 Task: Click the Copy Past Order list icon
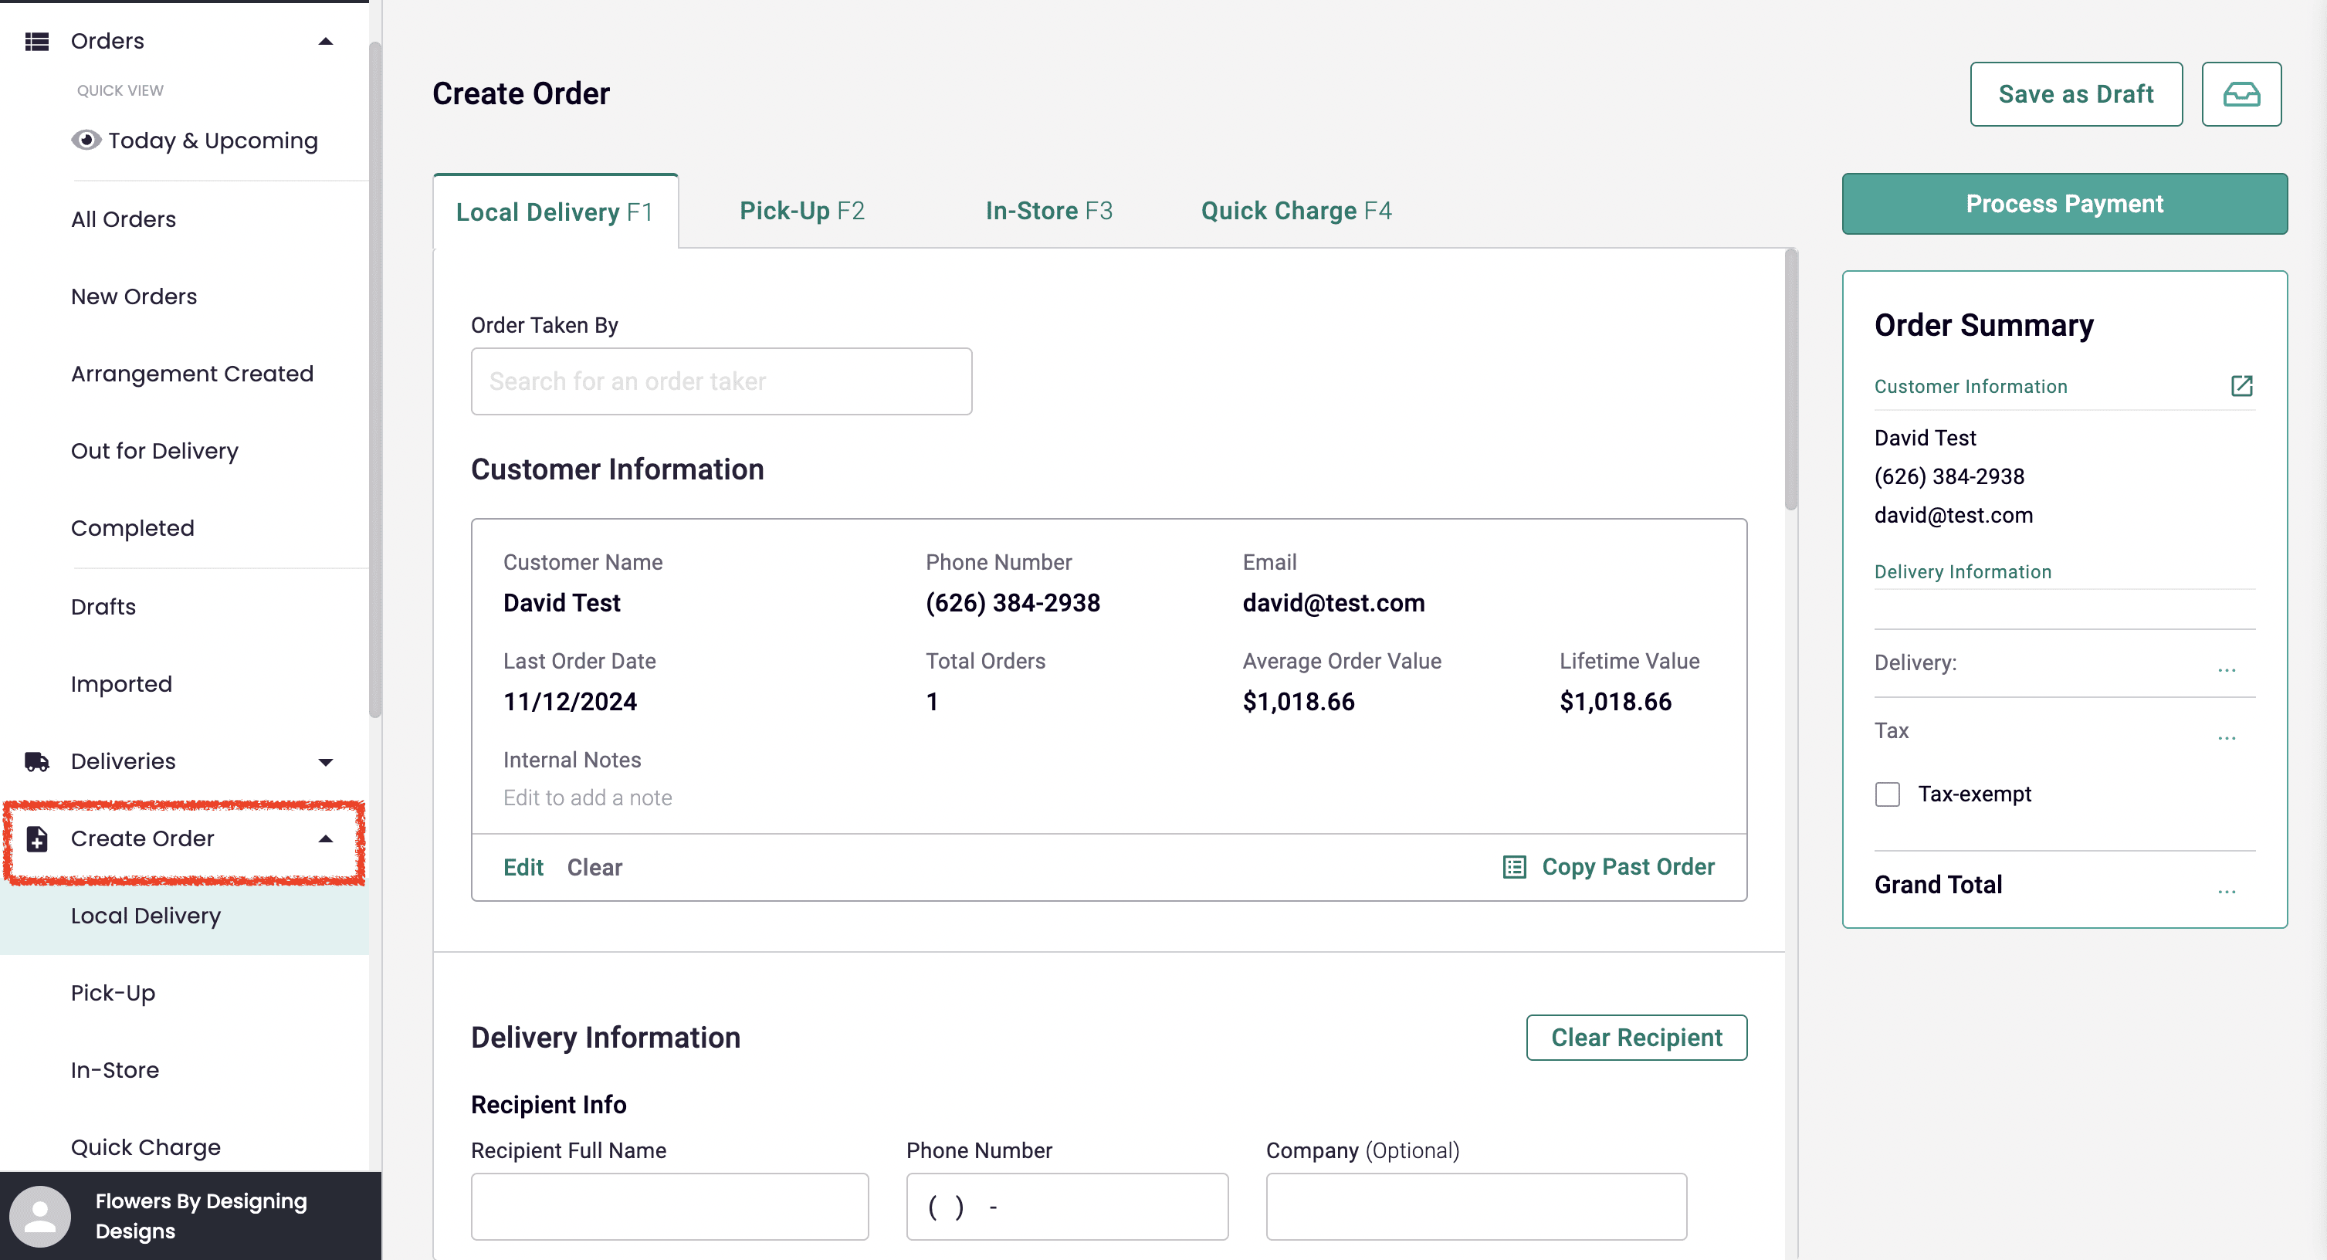pos(1514,867)
